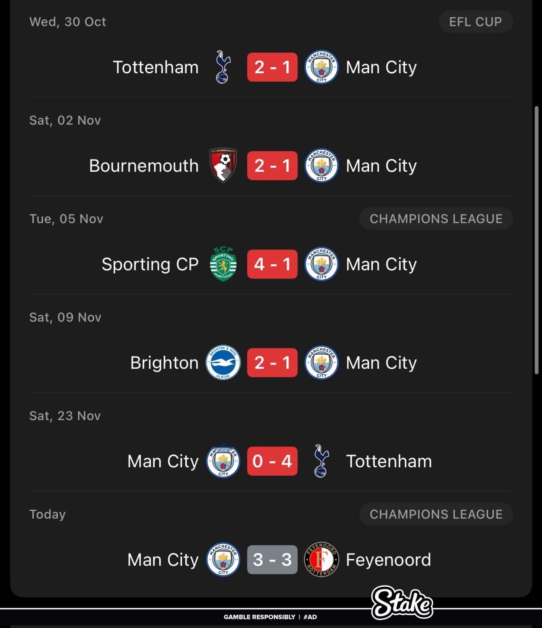Click the Sporting CP club crest
The image size is (542, 628).
[x=223, y=264]
